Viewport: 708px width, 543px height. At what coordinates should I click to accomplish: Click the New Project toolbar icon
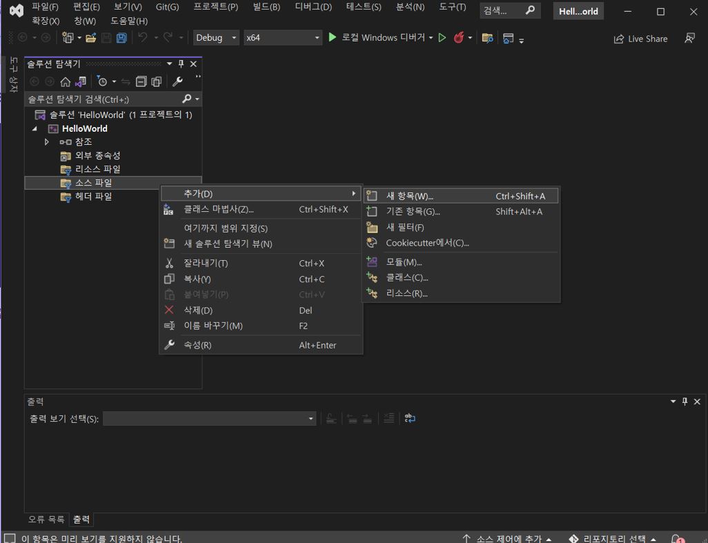pos(68,37)
